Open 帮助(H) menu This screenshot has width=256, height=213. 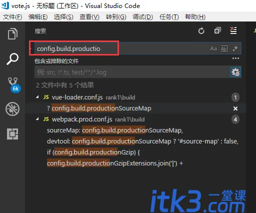point(195,17)
